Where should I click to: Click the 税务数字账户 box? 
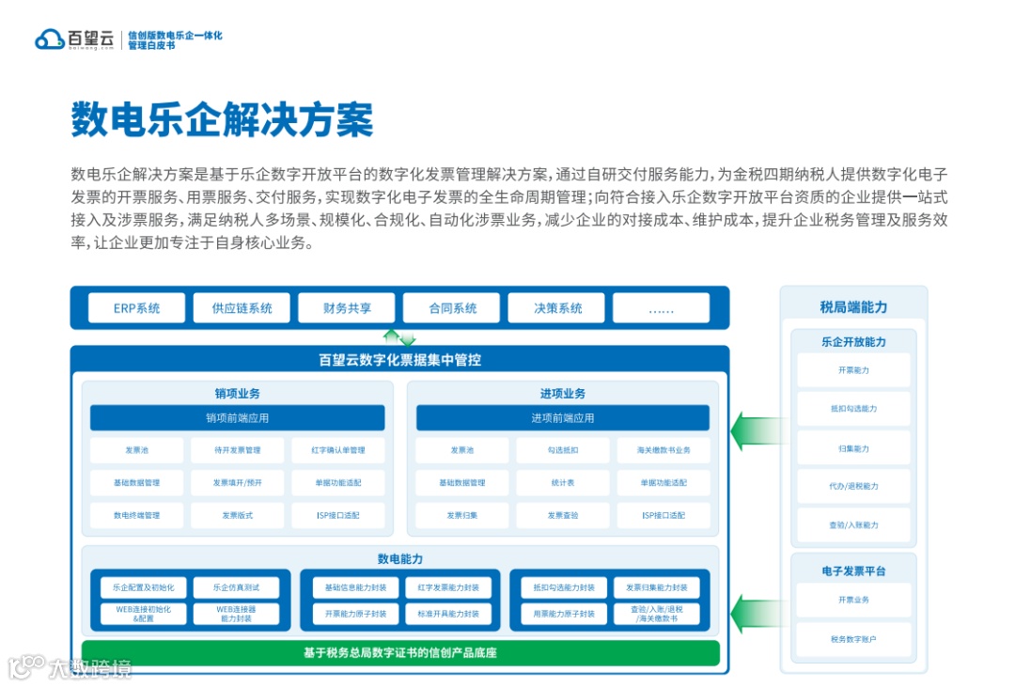coord(853,640)
